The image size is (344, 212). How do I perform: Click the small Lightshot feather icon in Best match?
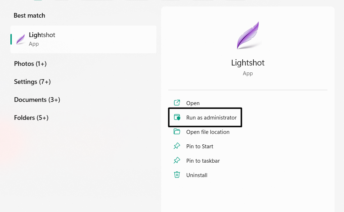coord(21,39)
